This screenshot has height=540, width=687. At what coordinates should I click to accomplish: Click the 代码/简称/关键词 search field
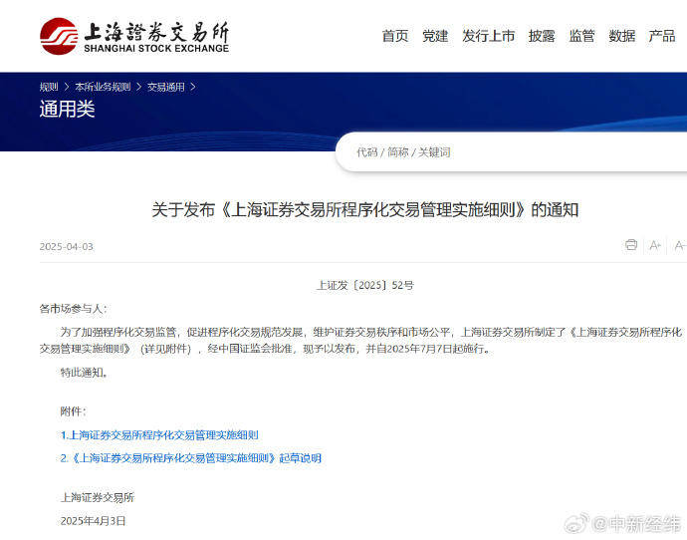(512, 152)
